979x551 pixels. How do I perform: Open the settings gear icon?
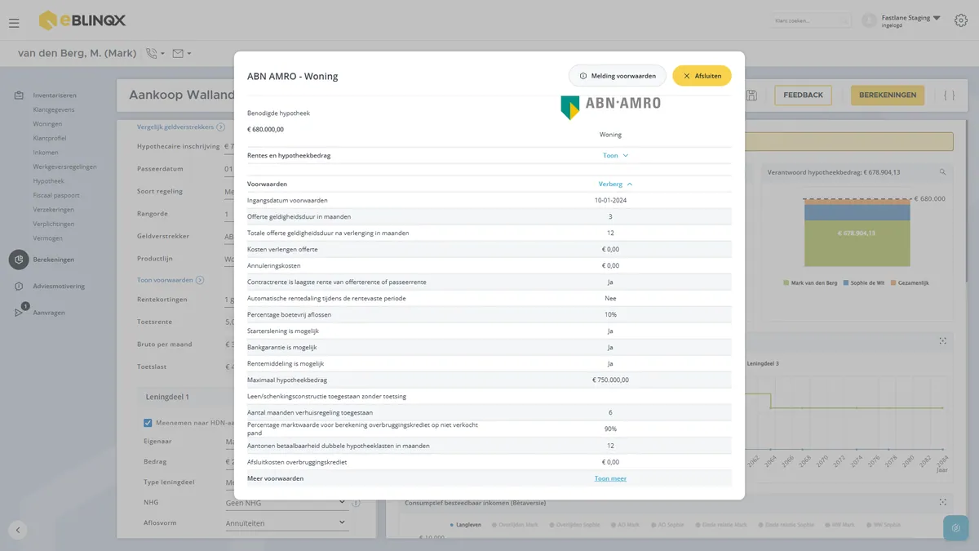click(x=960, y=20)
